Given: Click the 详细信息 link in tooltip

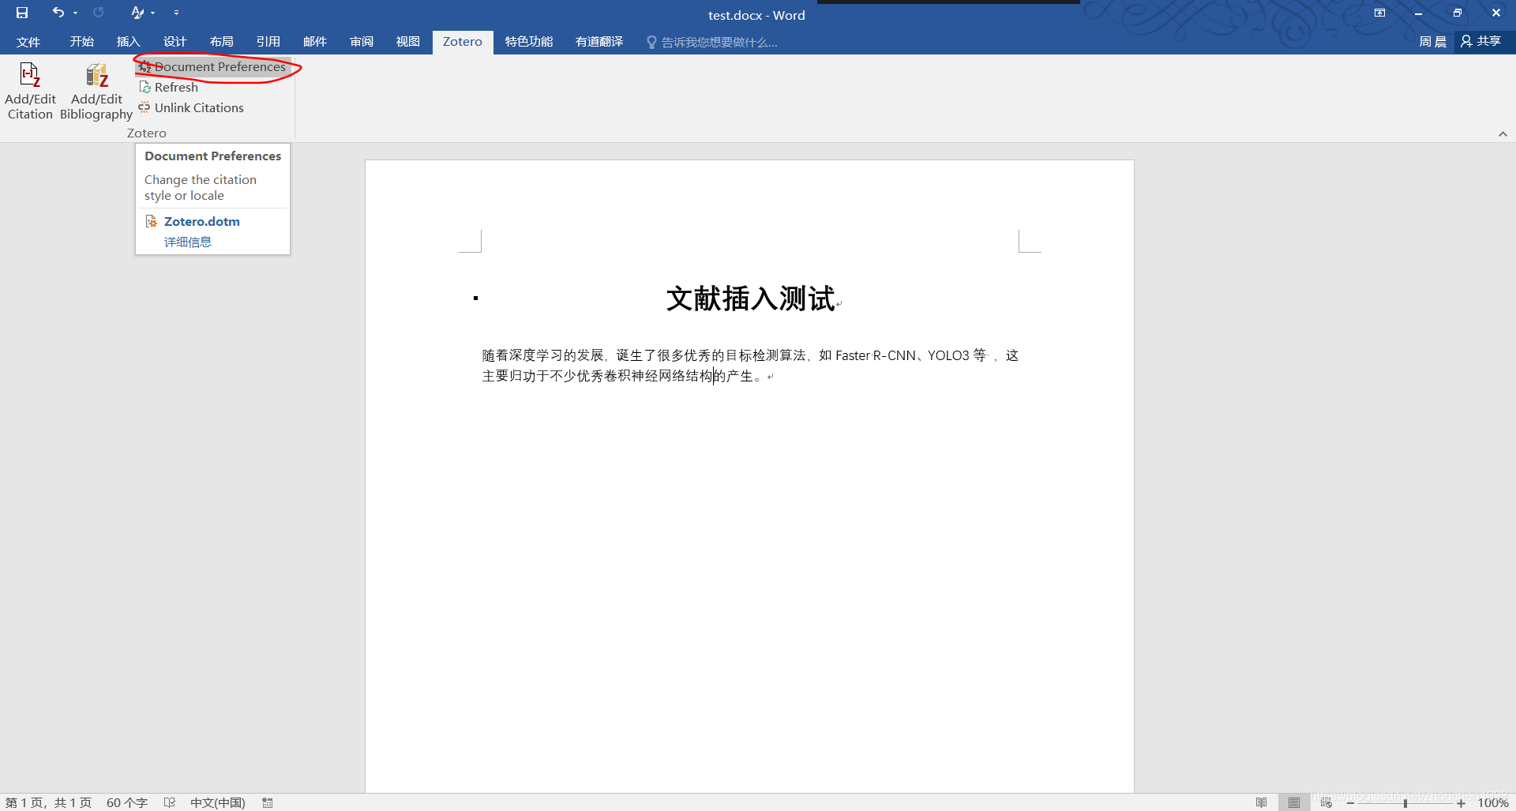Looking at the screenshot, I should pos(188,242).
